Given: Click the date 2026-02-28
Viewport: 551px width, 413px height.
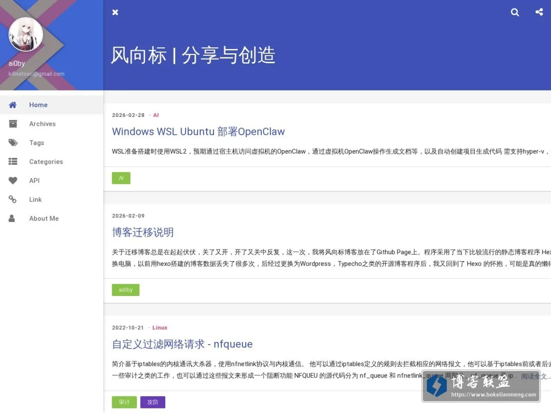Looking at the screenshot, I should pyautogui.click(x=128, y=115).
